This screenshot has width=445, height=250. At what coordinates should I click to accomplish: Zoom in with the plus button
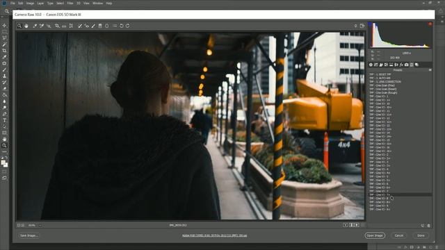tap(23, 225)
